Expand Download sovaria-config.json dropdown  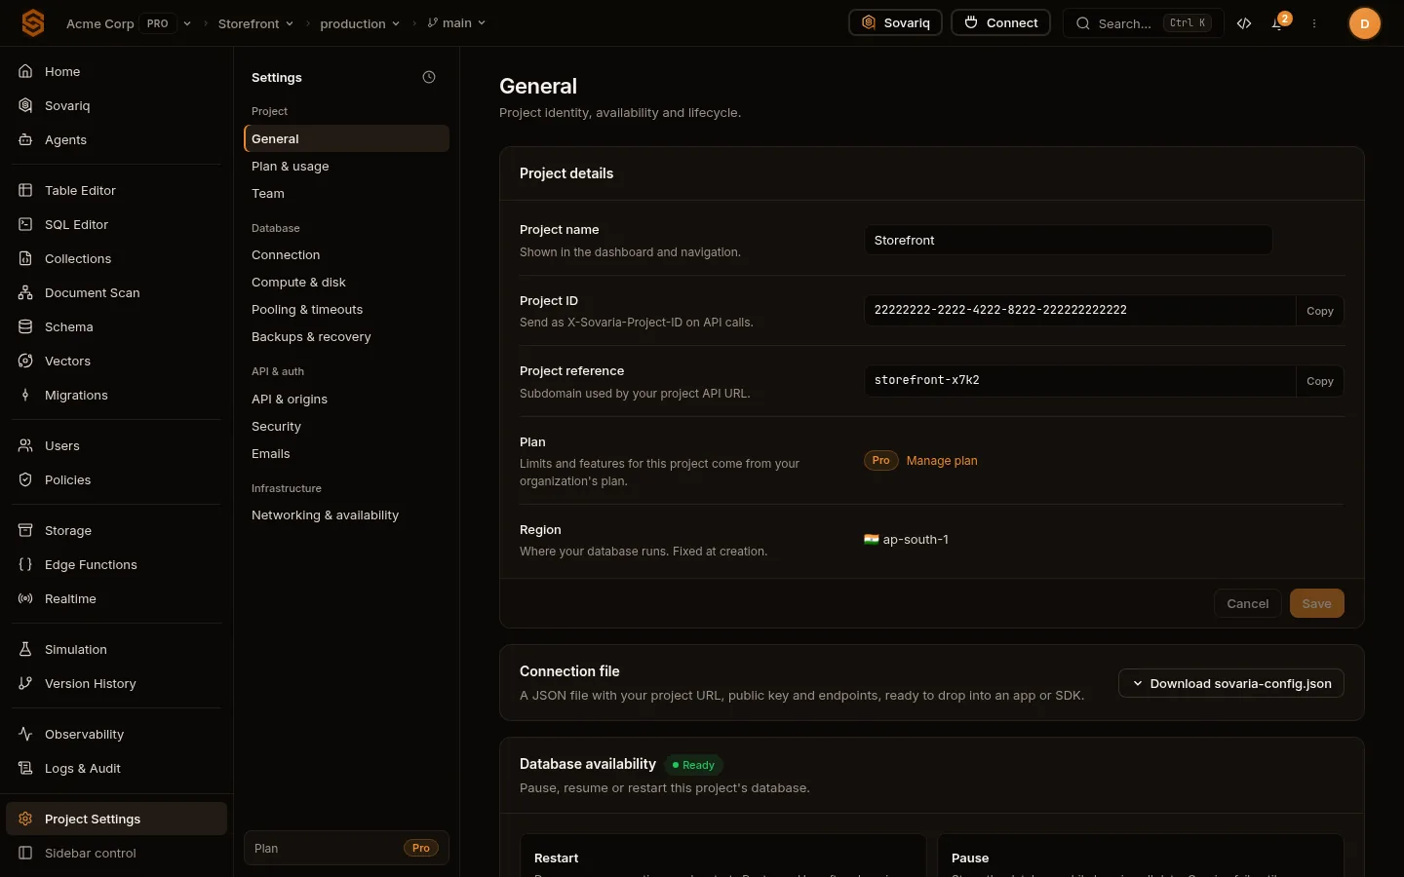(x=1231, y=683)
